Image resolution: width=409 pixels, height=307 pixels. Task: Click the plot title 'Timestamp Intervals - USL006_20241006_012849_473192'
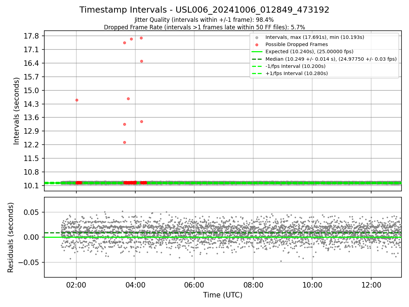click(204, 10)
